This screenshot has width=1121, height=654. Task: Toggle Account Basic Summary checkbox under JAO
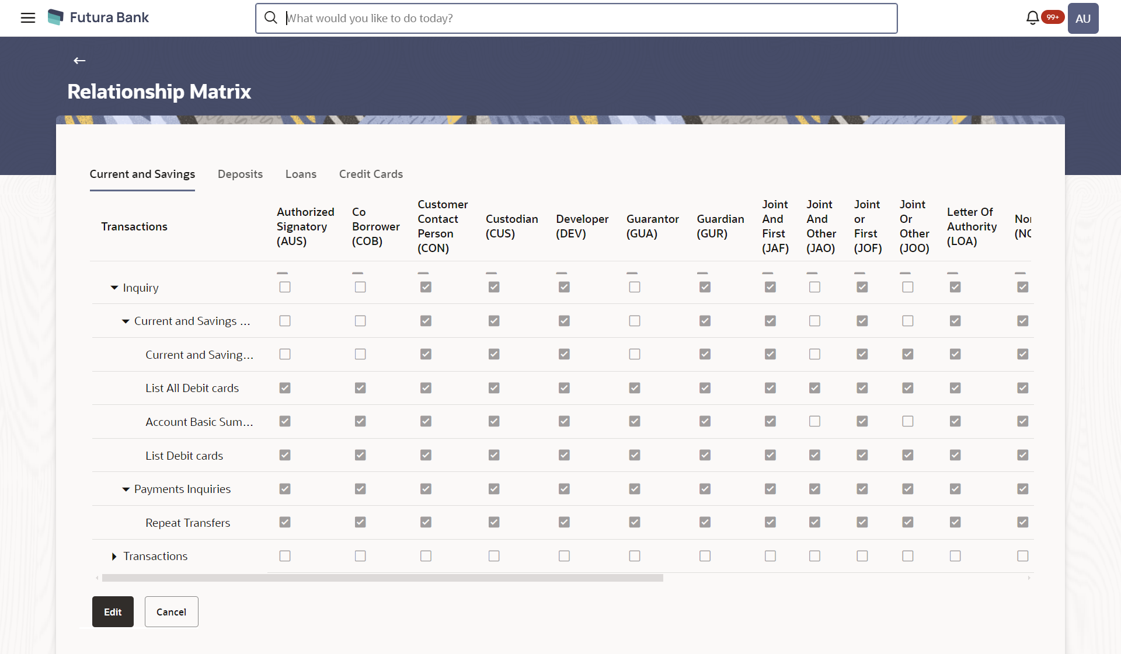coord(814,421)
